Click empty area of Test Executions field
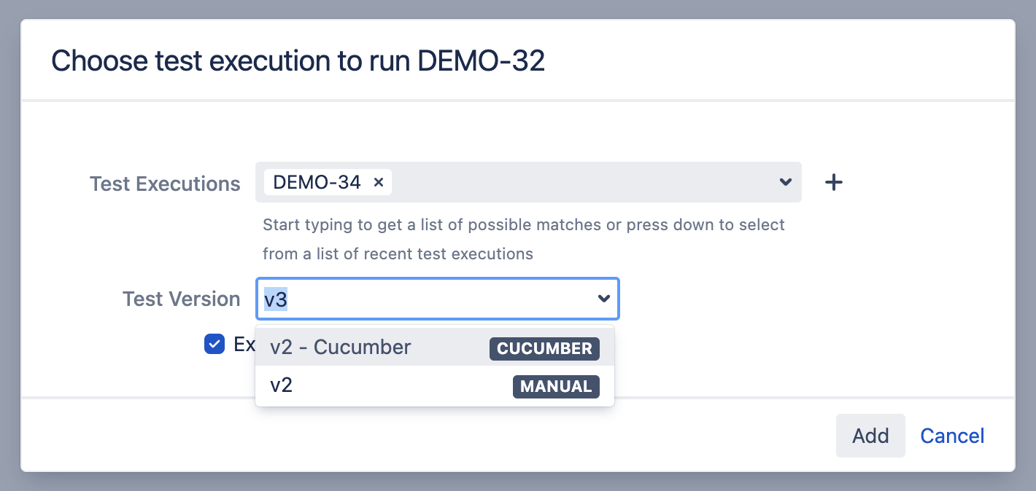This screenshot has width=1036, height=491. click(584, 182)
